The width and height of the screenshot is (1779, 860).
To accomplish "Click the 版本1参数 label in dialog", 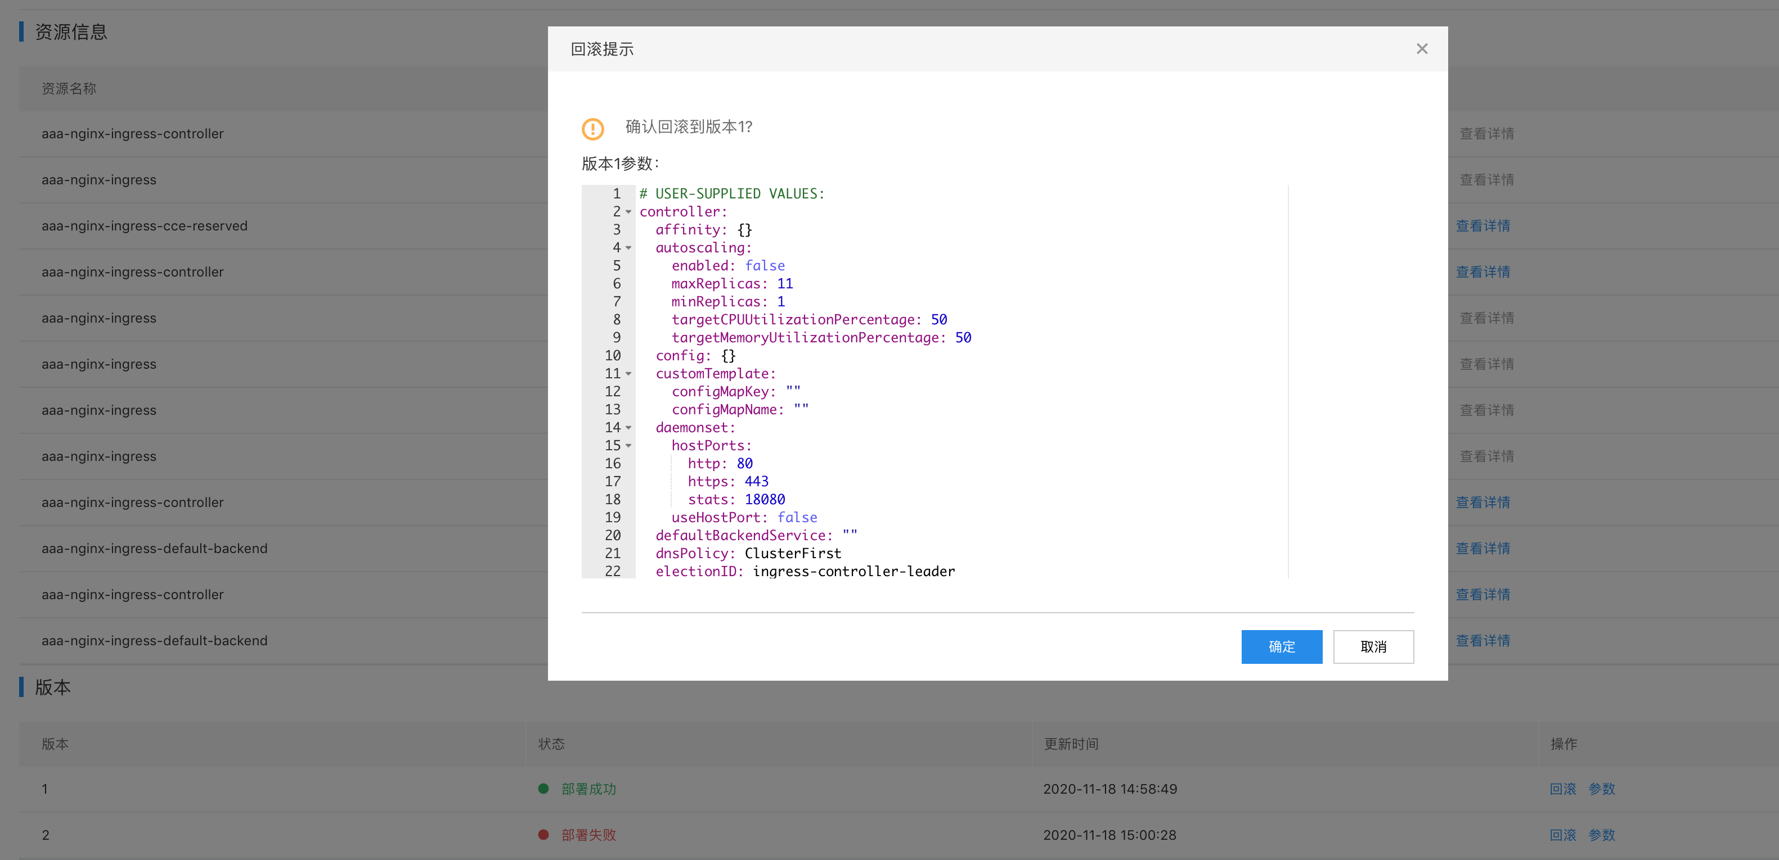I will (x=620, y=164).
